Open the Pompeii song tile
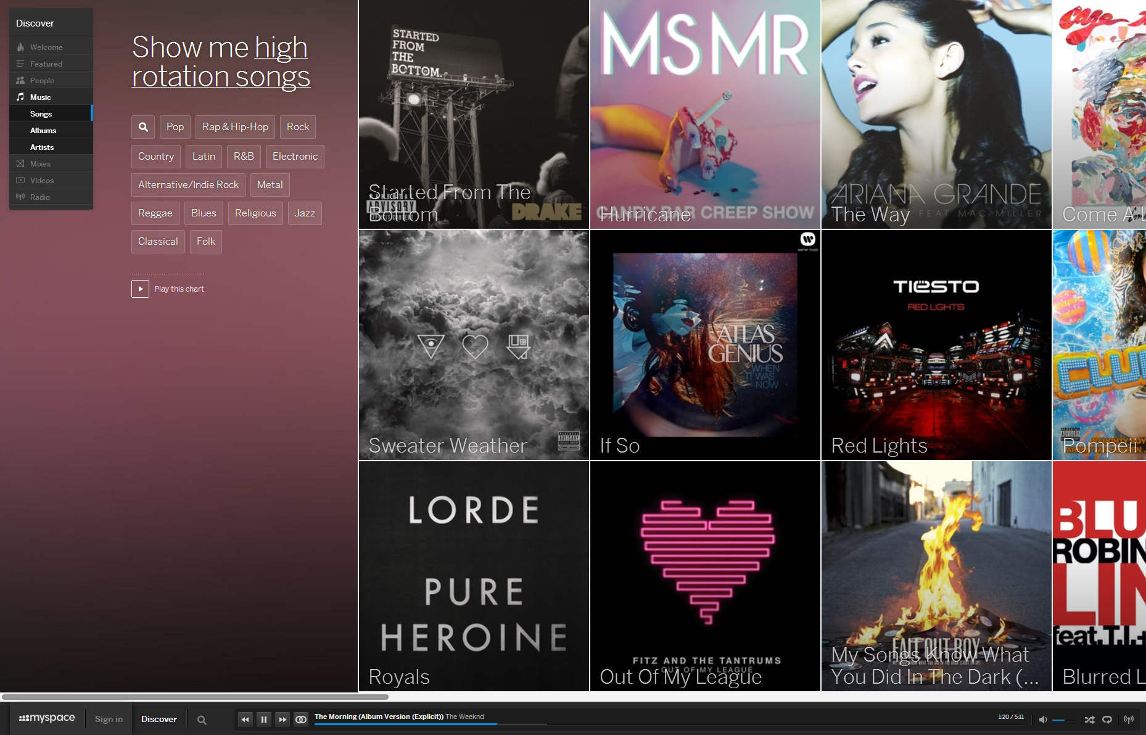The height and width of the screenshot is (735, 1146). [1099, 345]
